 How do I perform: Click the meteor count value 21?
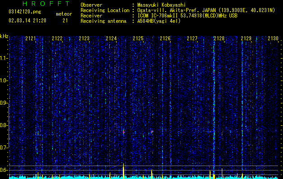65,21
